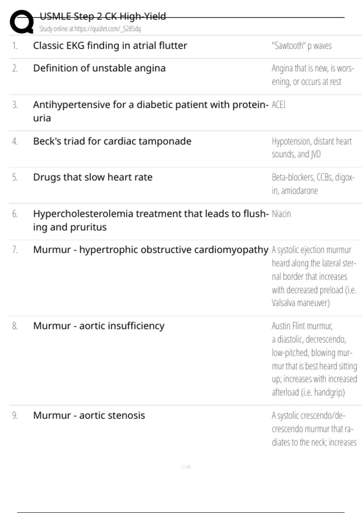Select Hypotension, distant heart sounds answer
The image size is (362, 513).
click(312, 148)
